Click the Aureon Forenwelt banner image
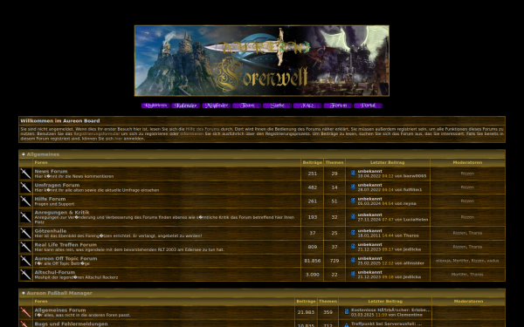This screenshot has width=524, height=327. pos(262,61)
